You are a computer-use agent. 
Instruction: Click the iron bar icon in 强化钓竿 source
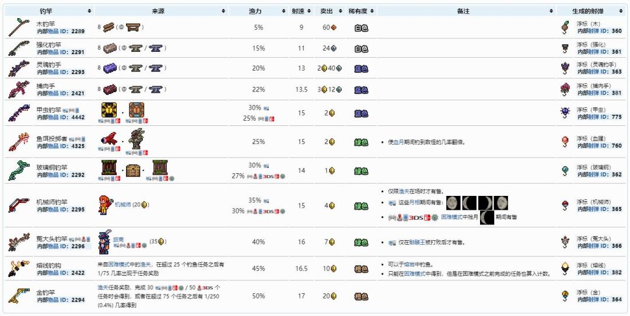click(x=109, y=48)
